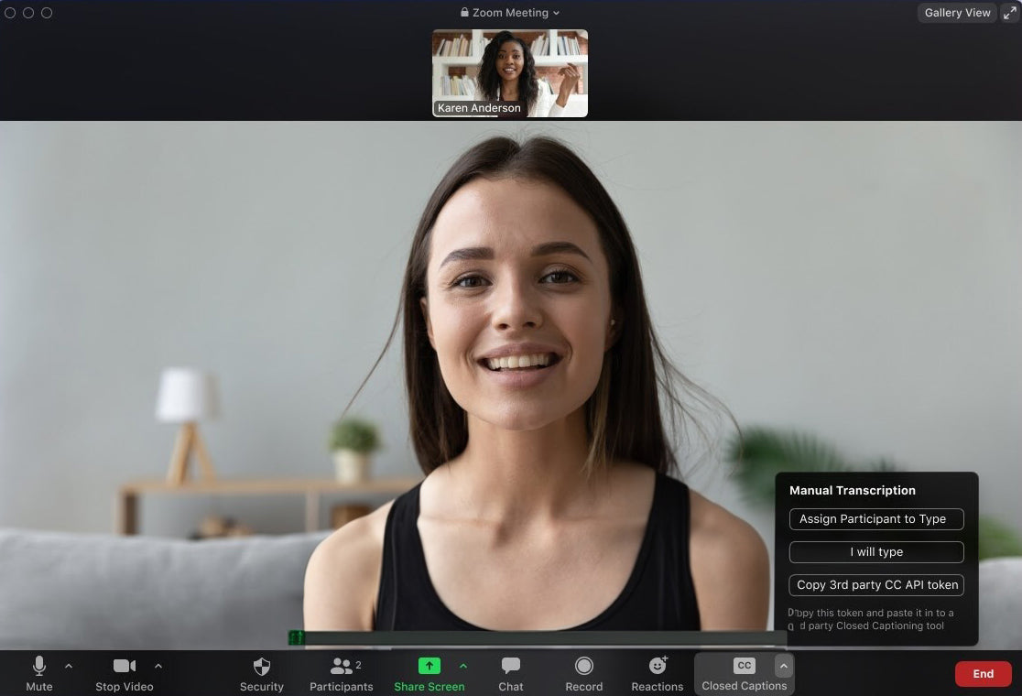This screenshot has height=696, width=1022.
Task: Select Assign Participant to Type
Action: tap(876, 519)
